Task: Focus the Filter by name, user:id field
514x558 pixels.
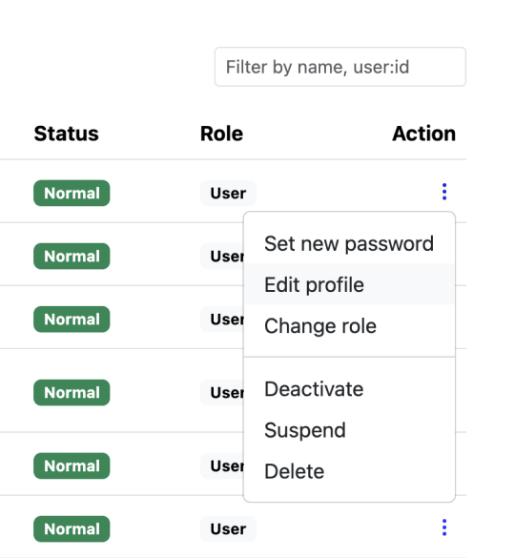Action: tap(340, 67)
